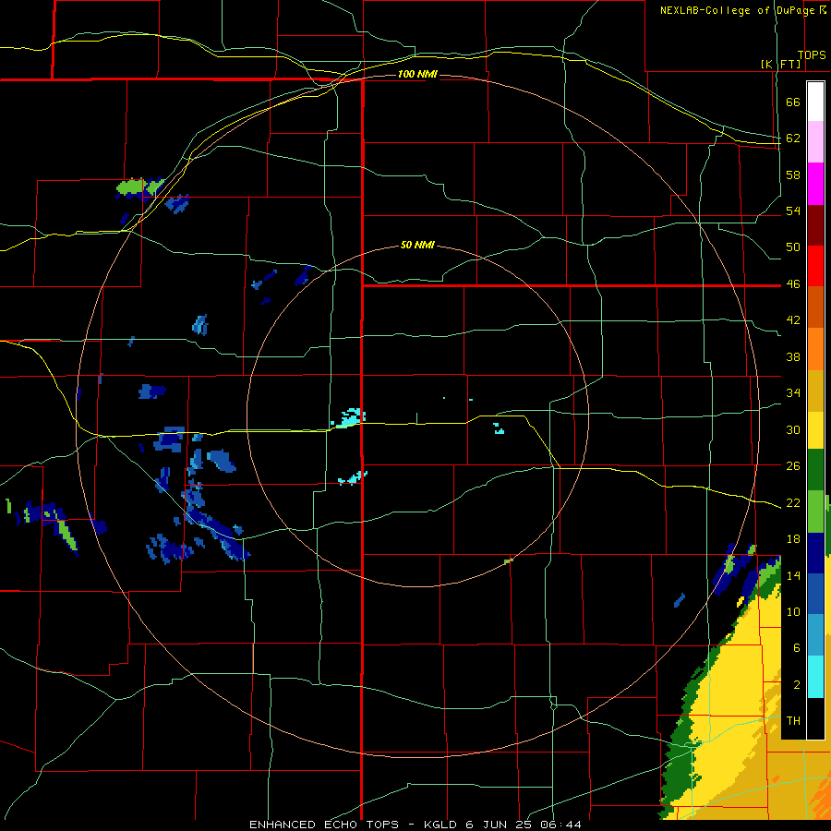Viewport: 831px width, 831px height.
Task: Click the 34 value on the legend
Action: 793,393
